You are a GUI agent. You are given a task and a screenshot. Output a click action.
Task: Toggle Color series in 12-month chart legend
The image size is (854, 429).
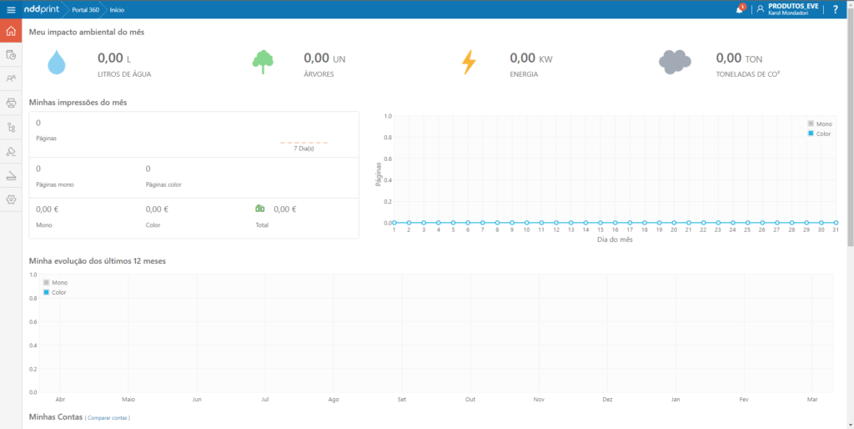pyautogui.click(x=55, y=293)
